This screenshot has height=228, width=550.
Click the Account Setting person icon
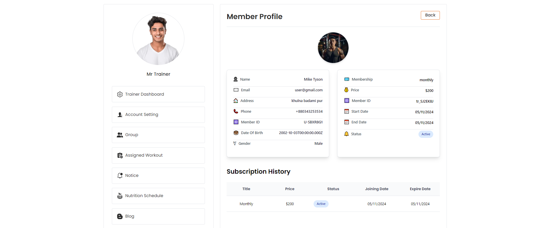point(120,115)
